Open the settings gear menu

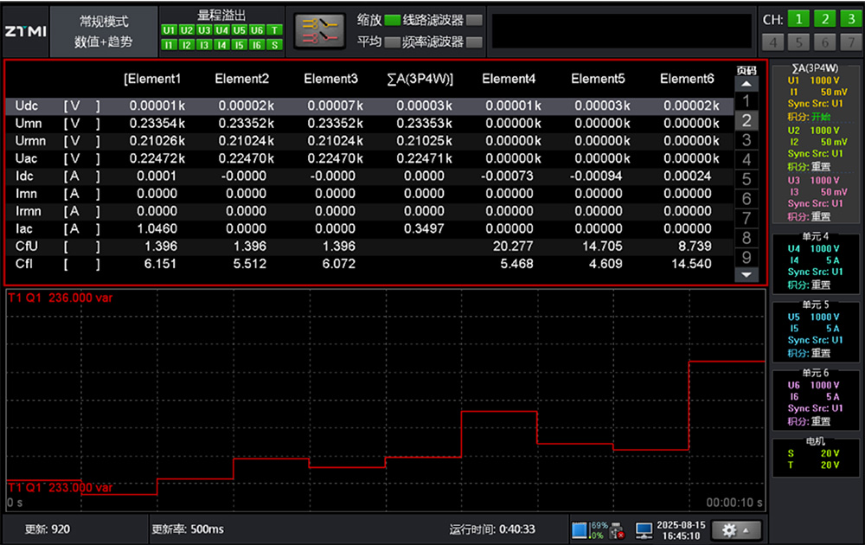pos(735,529)
